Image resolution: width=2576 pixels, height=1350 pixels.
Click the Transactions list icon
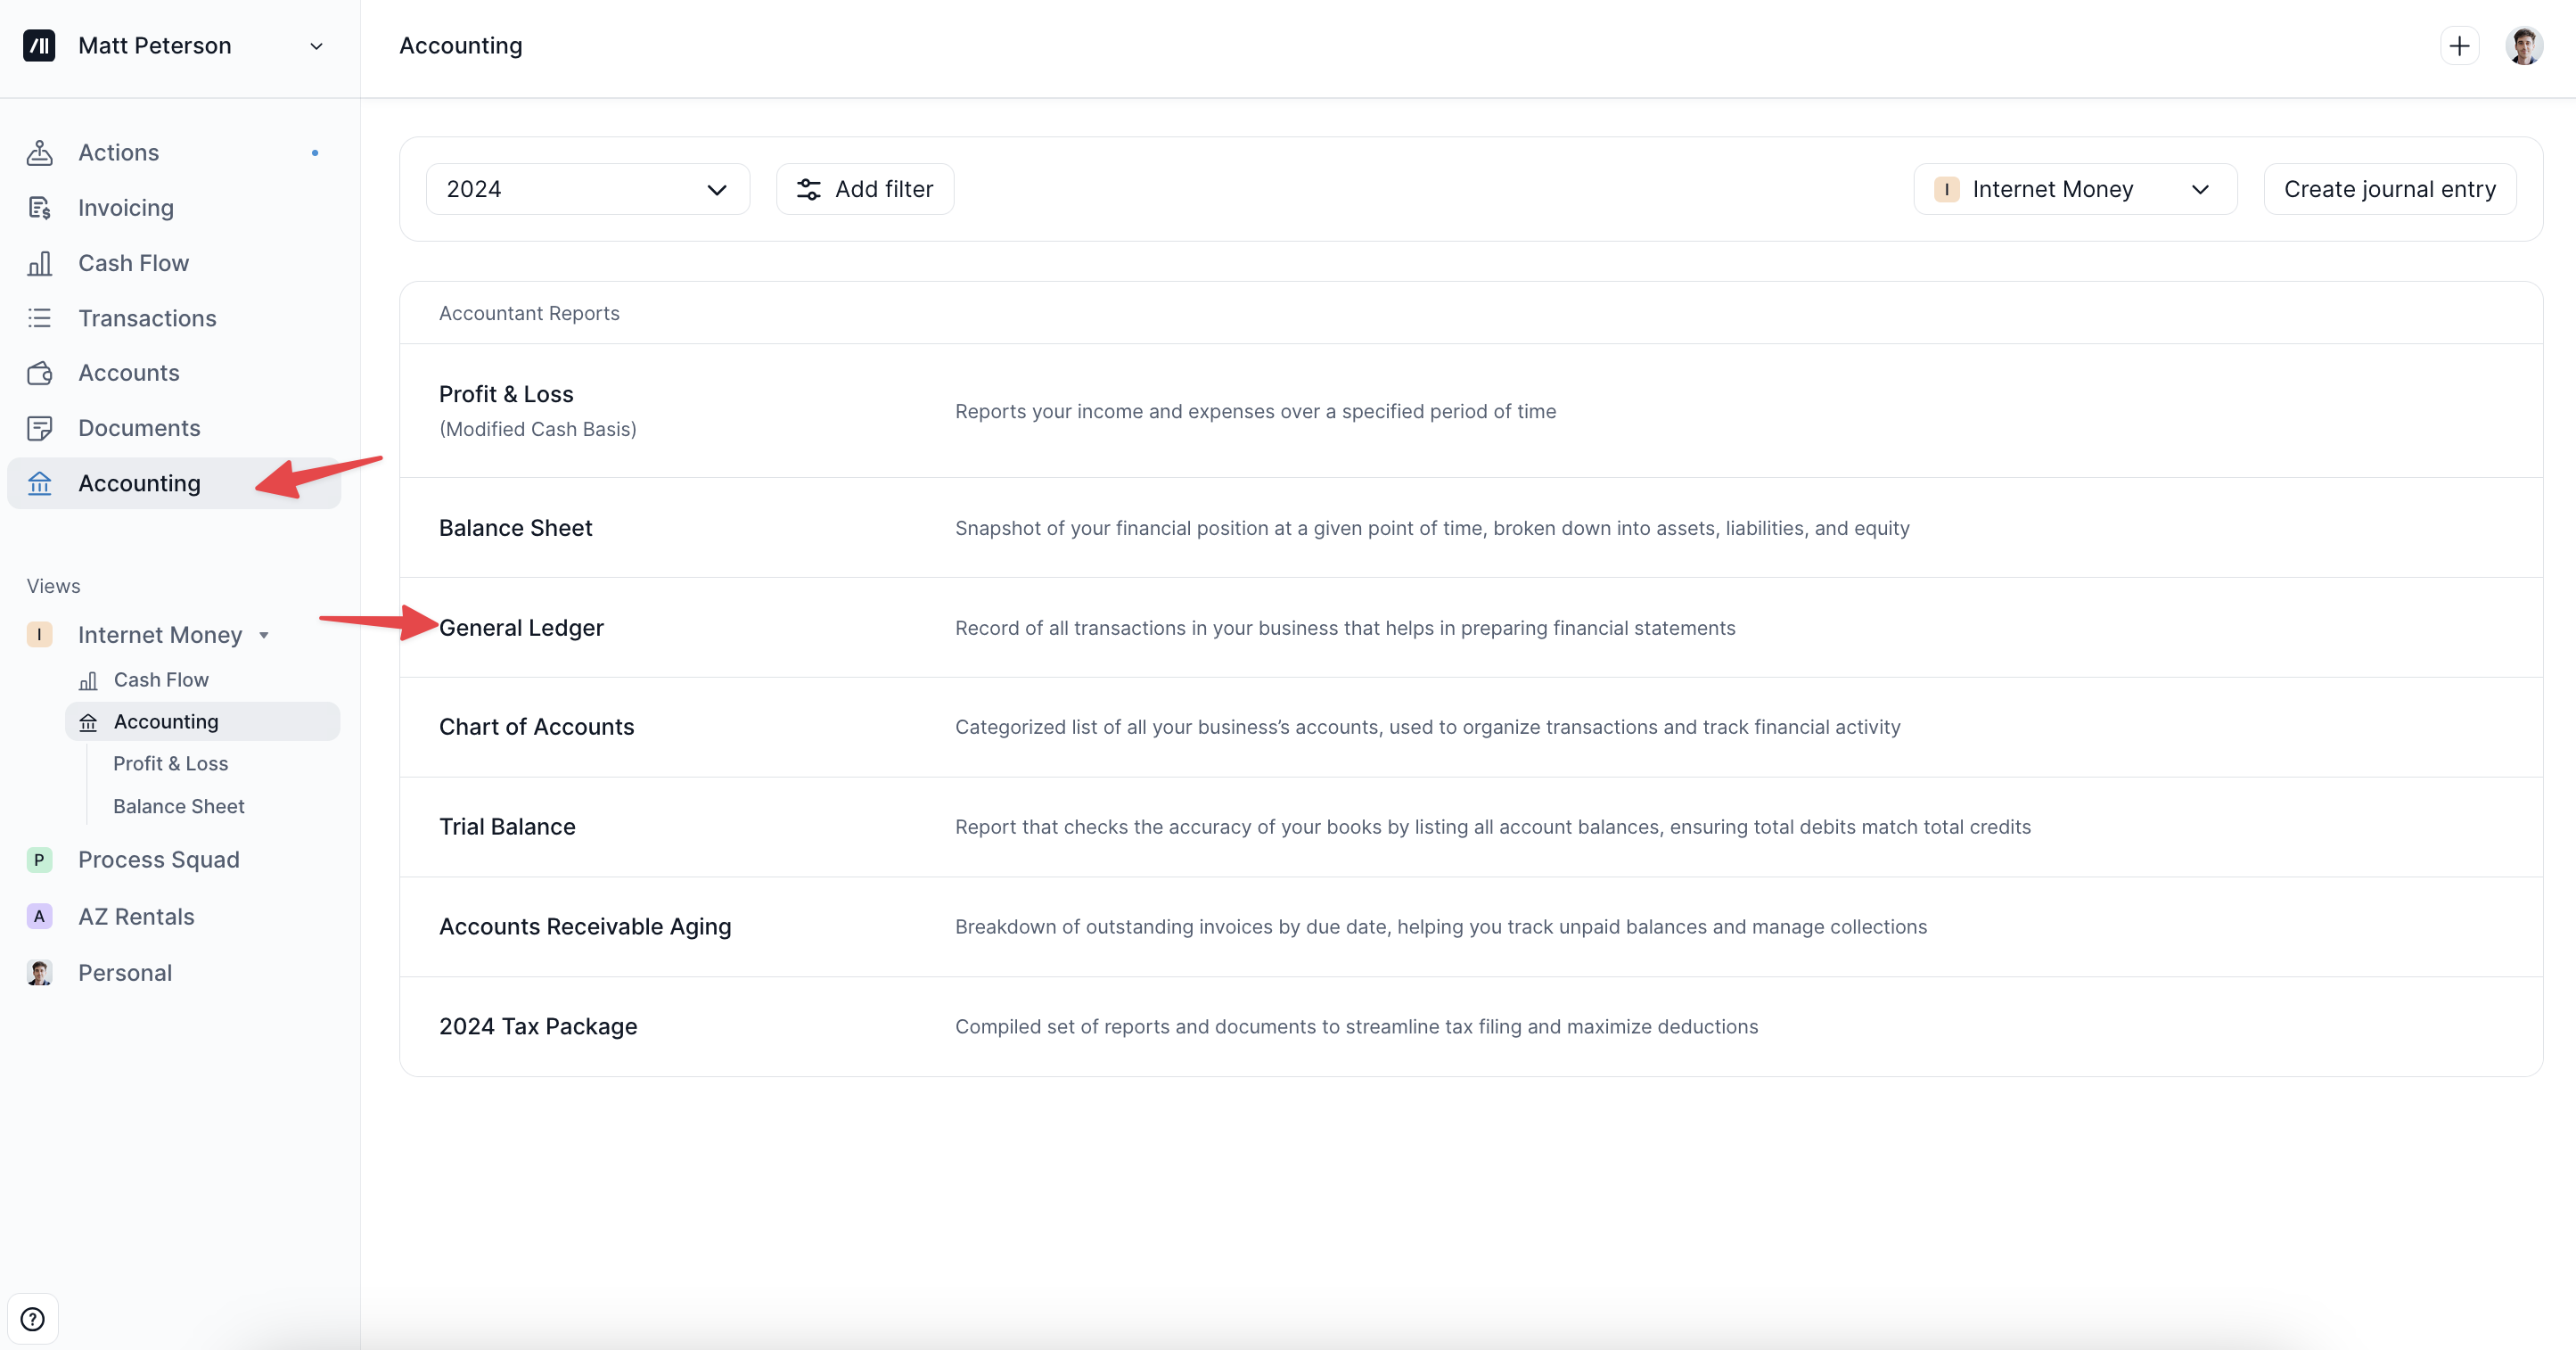click(40, 318)
